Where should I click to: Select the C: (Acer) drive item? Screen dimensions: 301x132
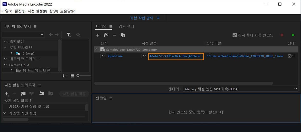(x=29, y=53)
